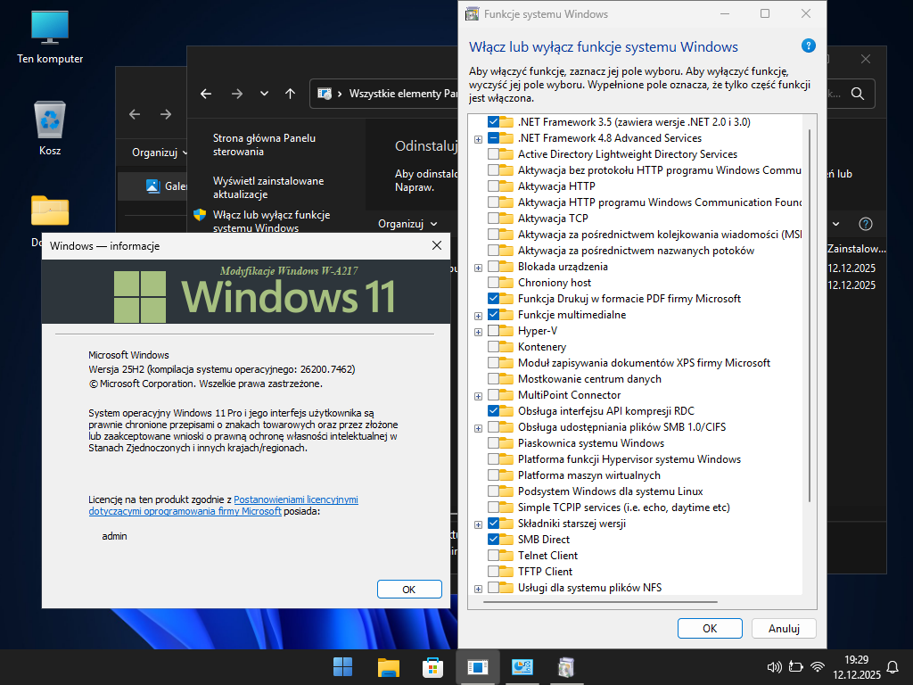Launch File Explorer from the taskbar
The image size is (913, 685).
tap(387, 666)
